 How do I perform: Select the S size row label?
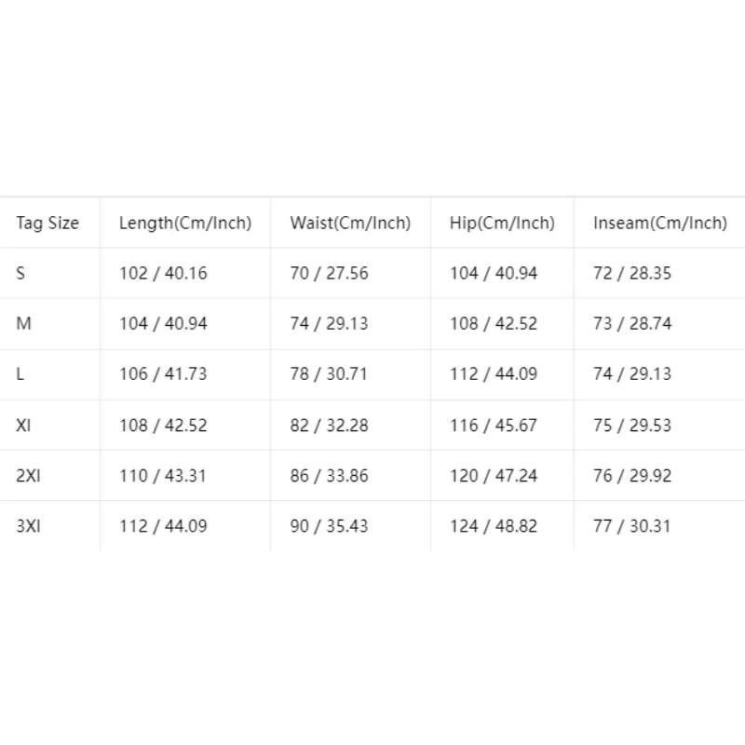click(20, 273)
